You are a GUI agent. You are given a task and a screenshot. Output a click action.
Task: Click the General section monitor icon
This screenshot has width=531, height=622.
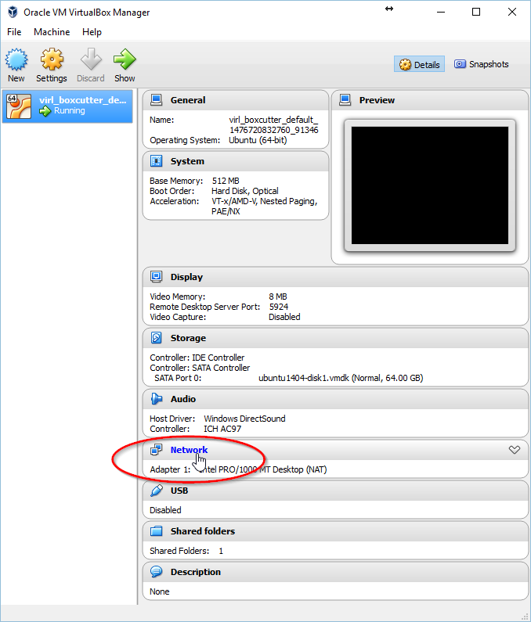[156, 100]
